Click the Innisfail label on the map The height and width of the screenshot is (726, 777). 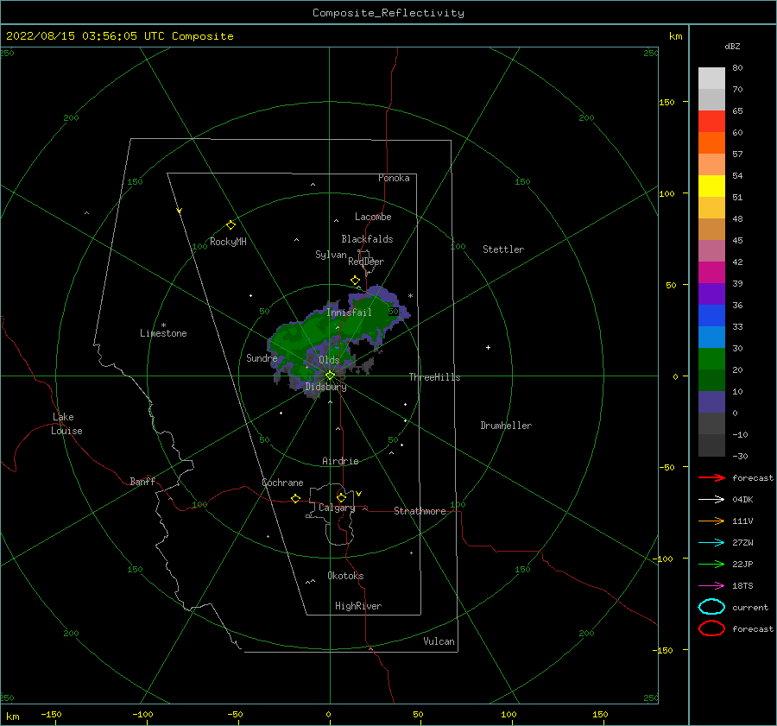349,312
